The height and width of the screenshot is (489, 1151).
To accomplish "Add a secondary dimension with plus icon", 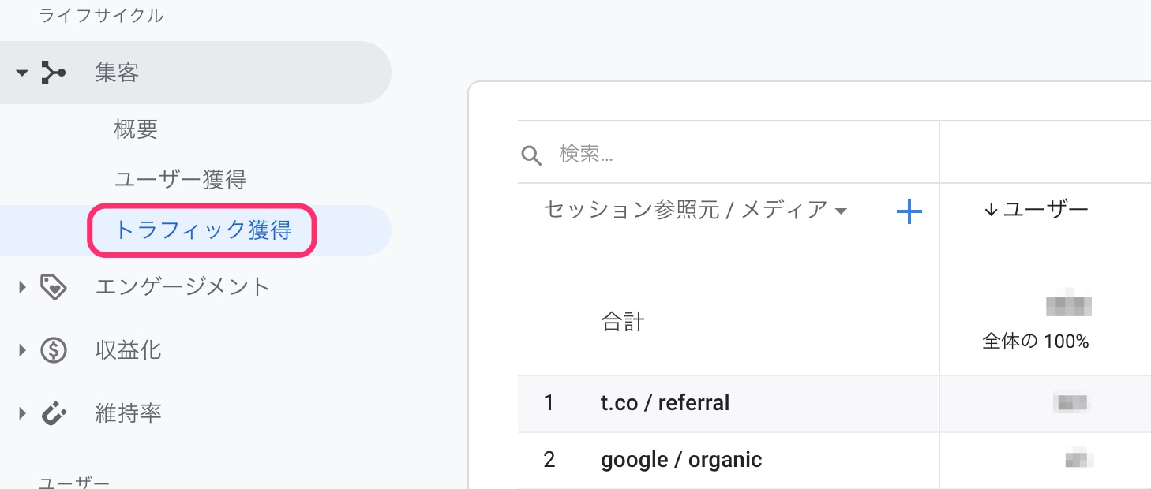I will pyautogui.click(x=909, y=211).
